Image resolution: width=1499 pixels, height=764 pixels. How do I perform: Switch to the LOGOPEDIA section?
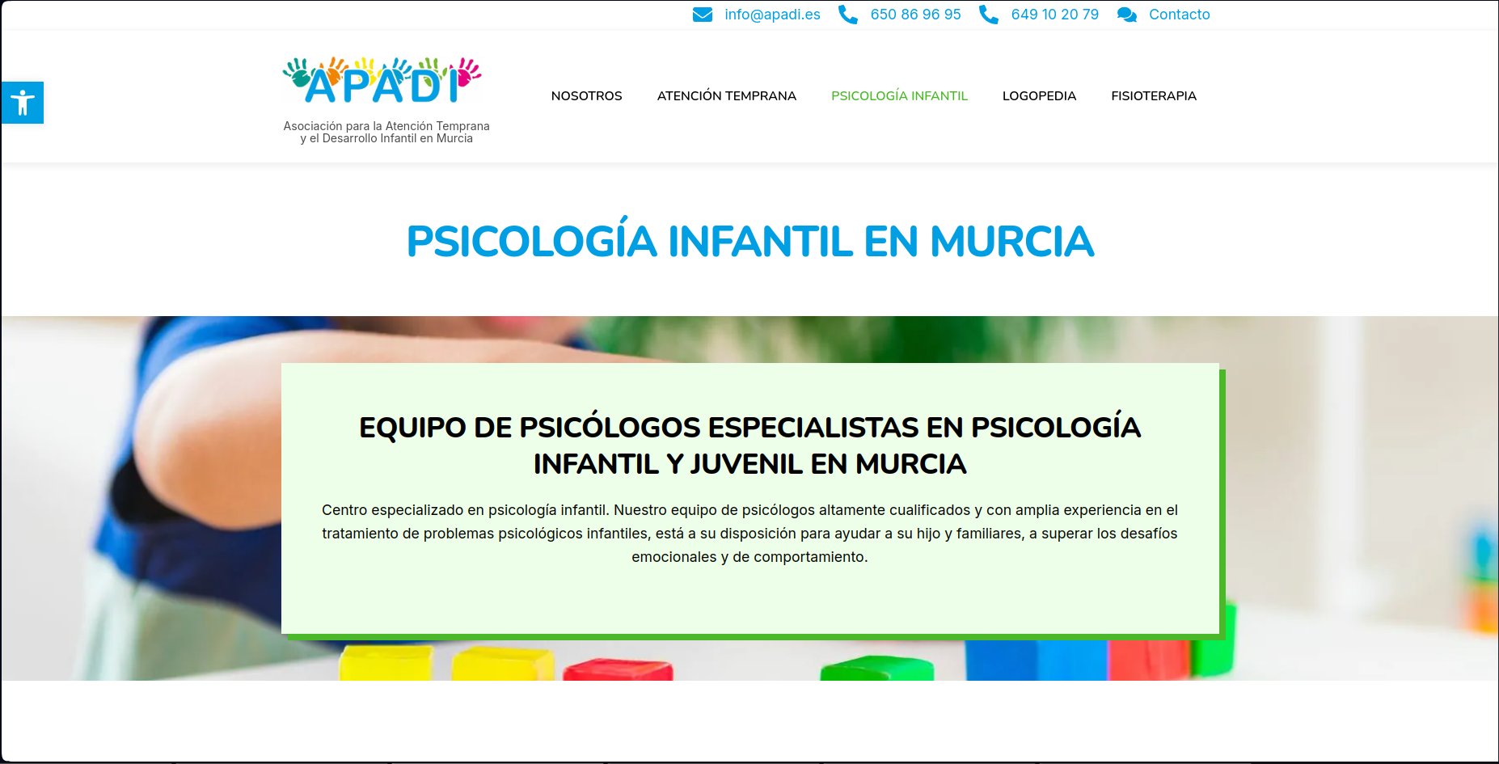pos(1039,95)
